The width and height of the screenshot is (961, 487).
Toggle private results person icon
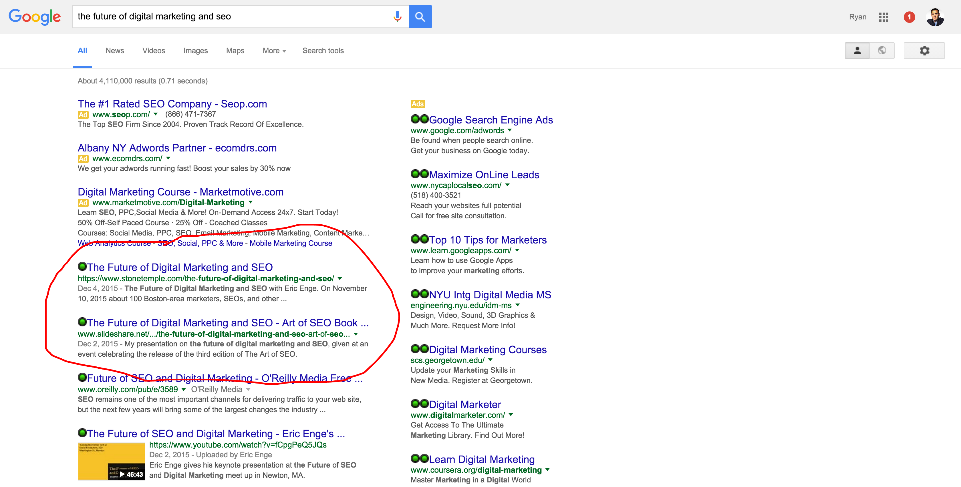[x=857, y=51]
